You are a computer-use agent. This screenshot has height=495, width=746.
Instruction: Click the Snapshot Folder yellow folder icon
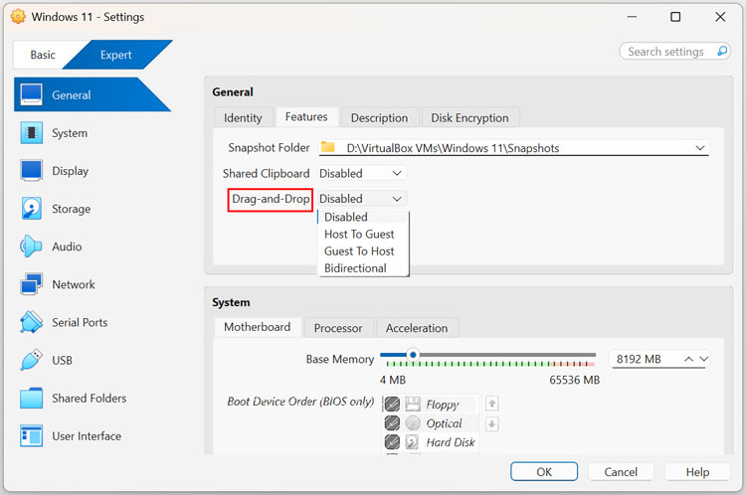(x=328, y=147)
